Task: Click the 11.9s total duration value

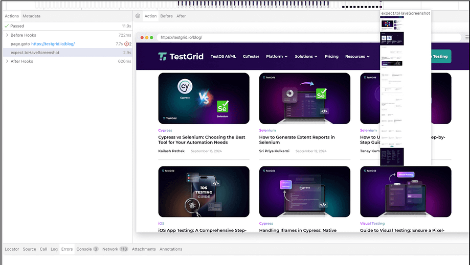Action: tap(126, 26)
